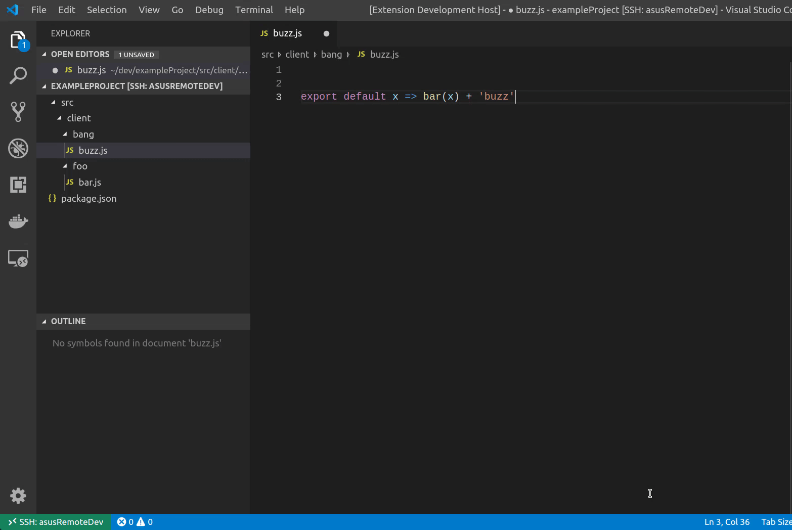Collapse the EXAMPLEPROJECT folder section
This screenshot has height=530, width=792.
click(44, 86)
